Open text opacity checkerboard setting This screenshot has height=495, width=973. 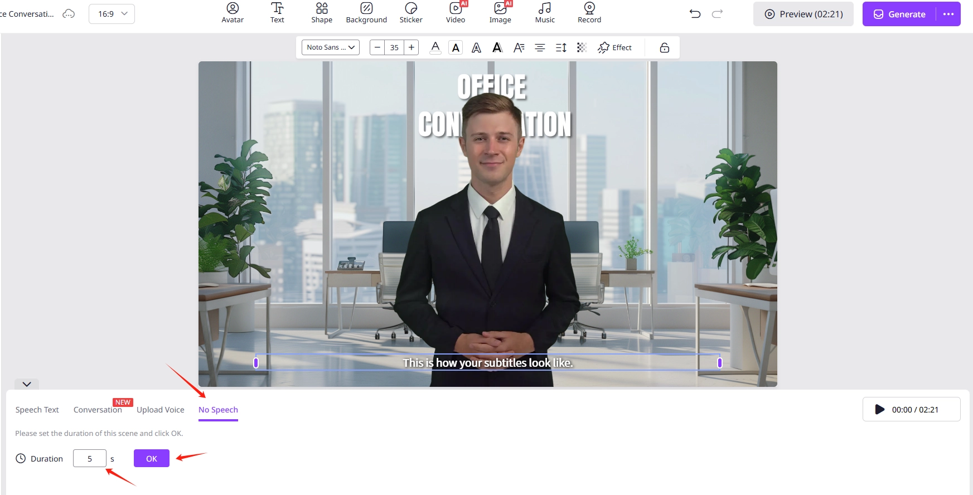coord(582,48)
